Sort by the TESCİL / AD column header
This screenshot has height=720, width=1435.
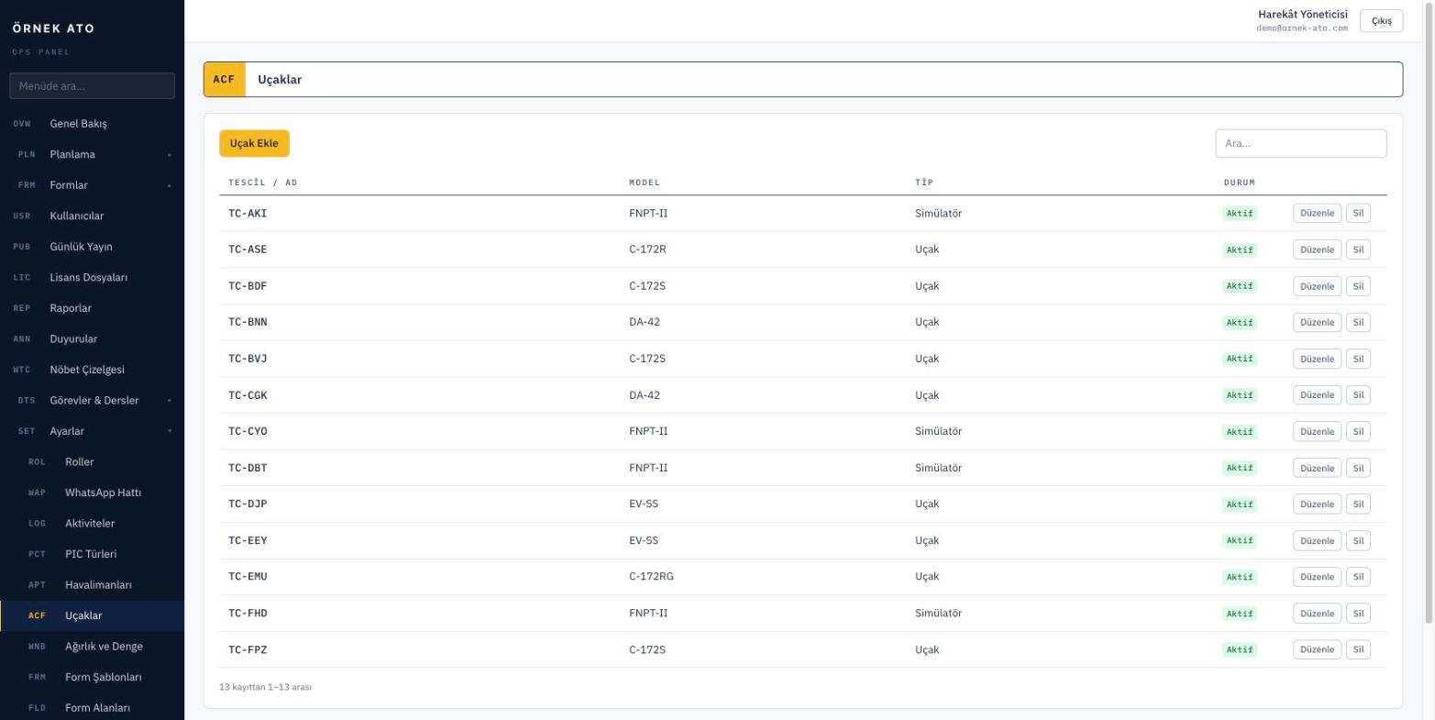263,183
